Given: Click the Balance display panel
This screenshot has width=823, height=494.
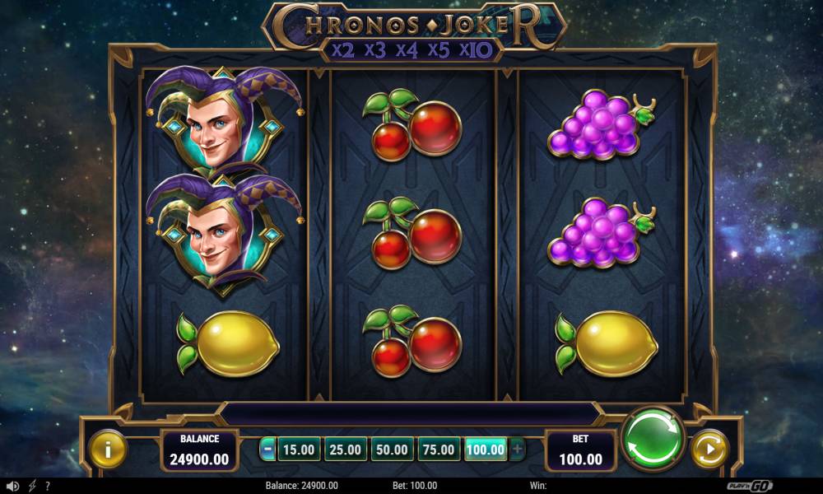Looking at the screenshot, I should [x=199, y=450].
